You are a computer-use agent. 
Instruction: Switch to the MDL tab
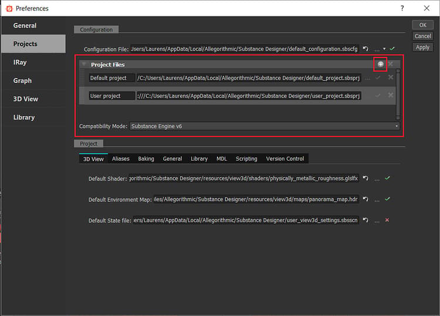point(222,159)
